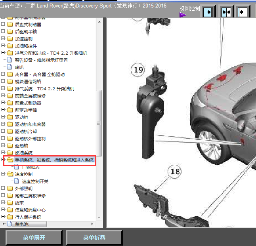The image size is (256, 246).
Task: Collapse the 速度控制 folder
Action: 3,174
